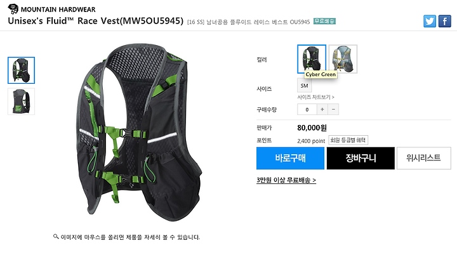
Task: Add item to 위시리스트 wishlist
Action: 424,158
